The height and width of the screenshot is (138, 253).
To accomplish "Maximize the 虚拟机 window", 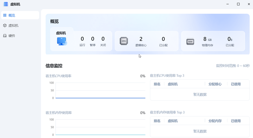I will coord(238,4).
